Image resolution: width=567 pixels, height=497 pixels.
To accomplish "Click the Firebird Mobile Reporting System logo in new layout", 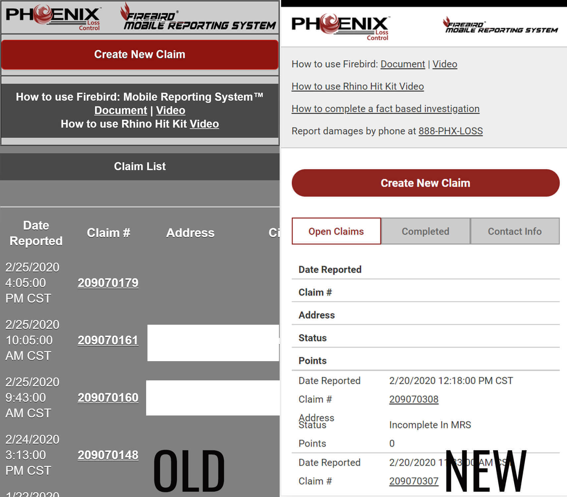I will pyautogui.click(x=500, y=25).
